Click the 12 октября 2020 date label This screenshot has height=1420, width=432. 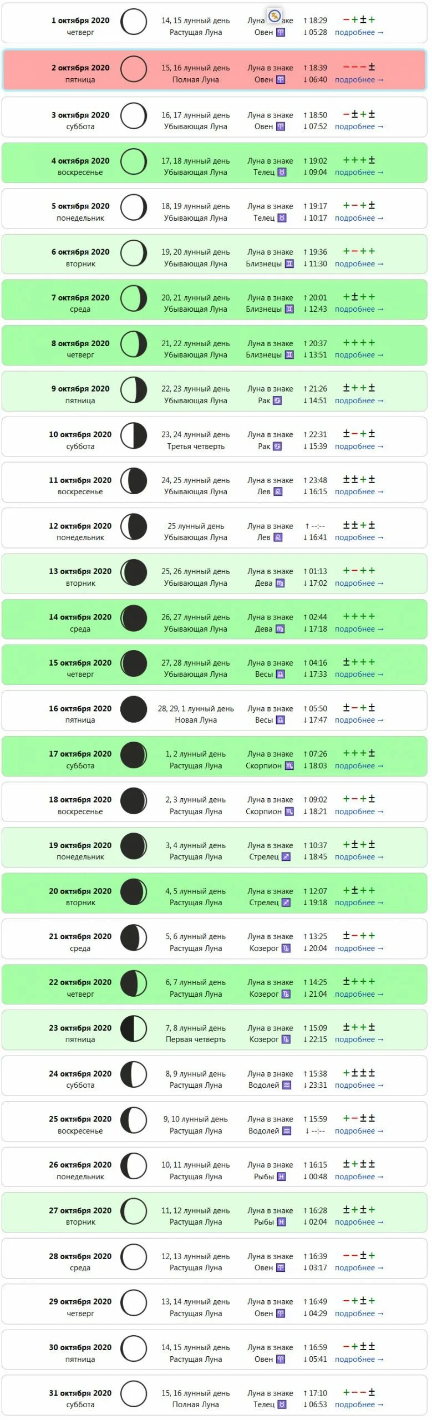pos(80,526)
